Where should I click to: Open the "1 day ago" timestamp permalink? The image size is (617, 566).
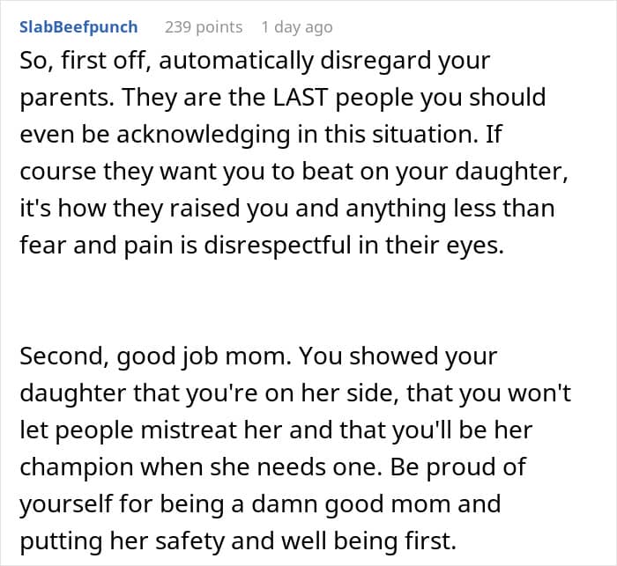click(297, 27)
